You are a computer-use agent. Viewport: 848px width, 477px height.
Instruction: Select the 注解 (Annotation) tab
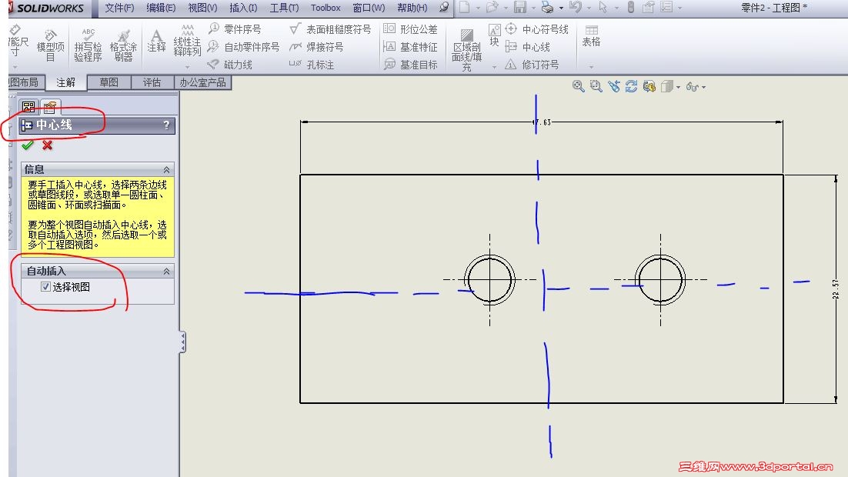(x=65, y=82)
